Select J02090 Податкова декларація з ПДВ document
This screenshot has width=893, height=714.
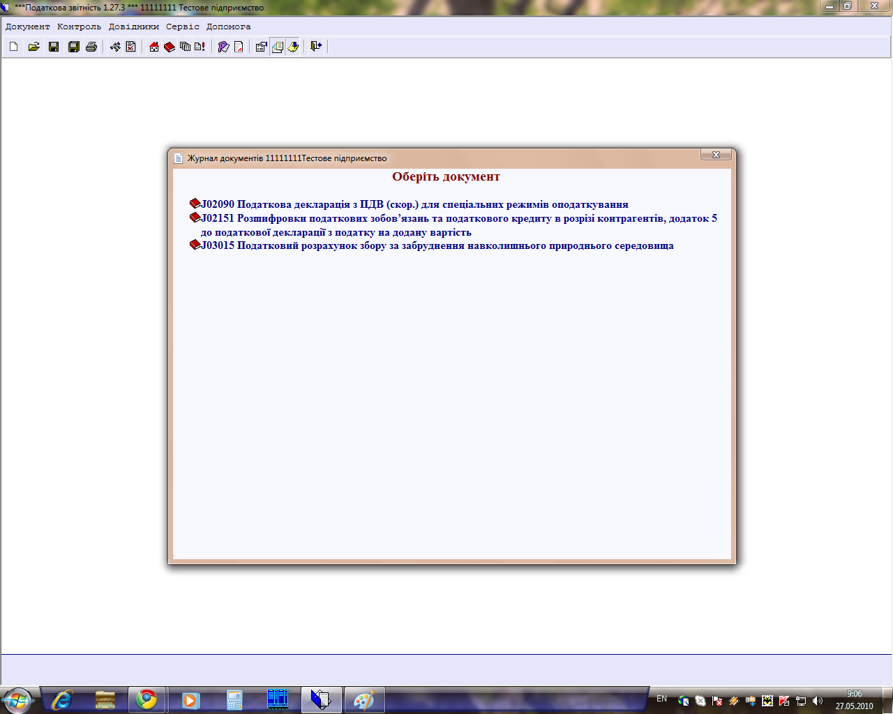(414, 204)
